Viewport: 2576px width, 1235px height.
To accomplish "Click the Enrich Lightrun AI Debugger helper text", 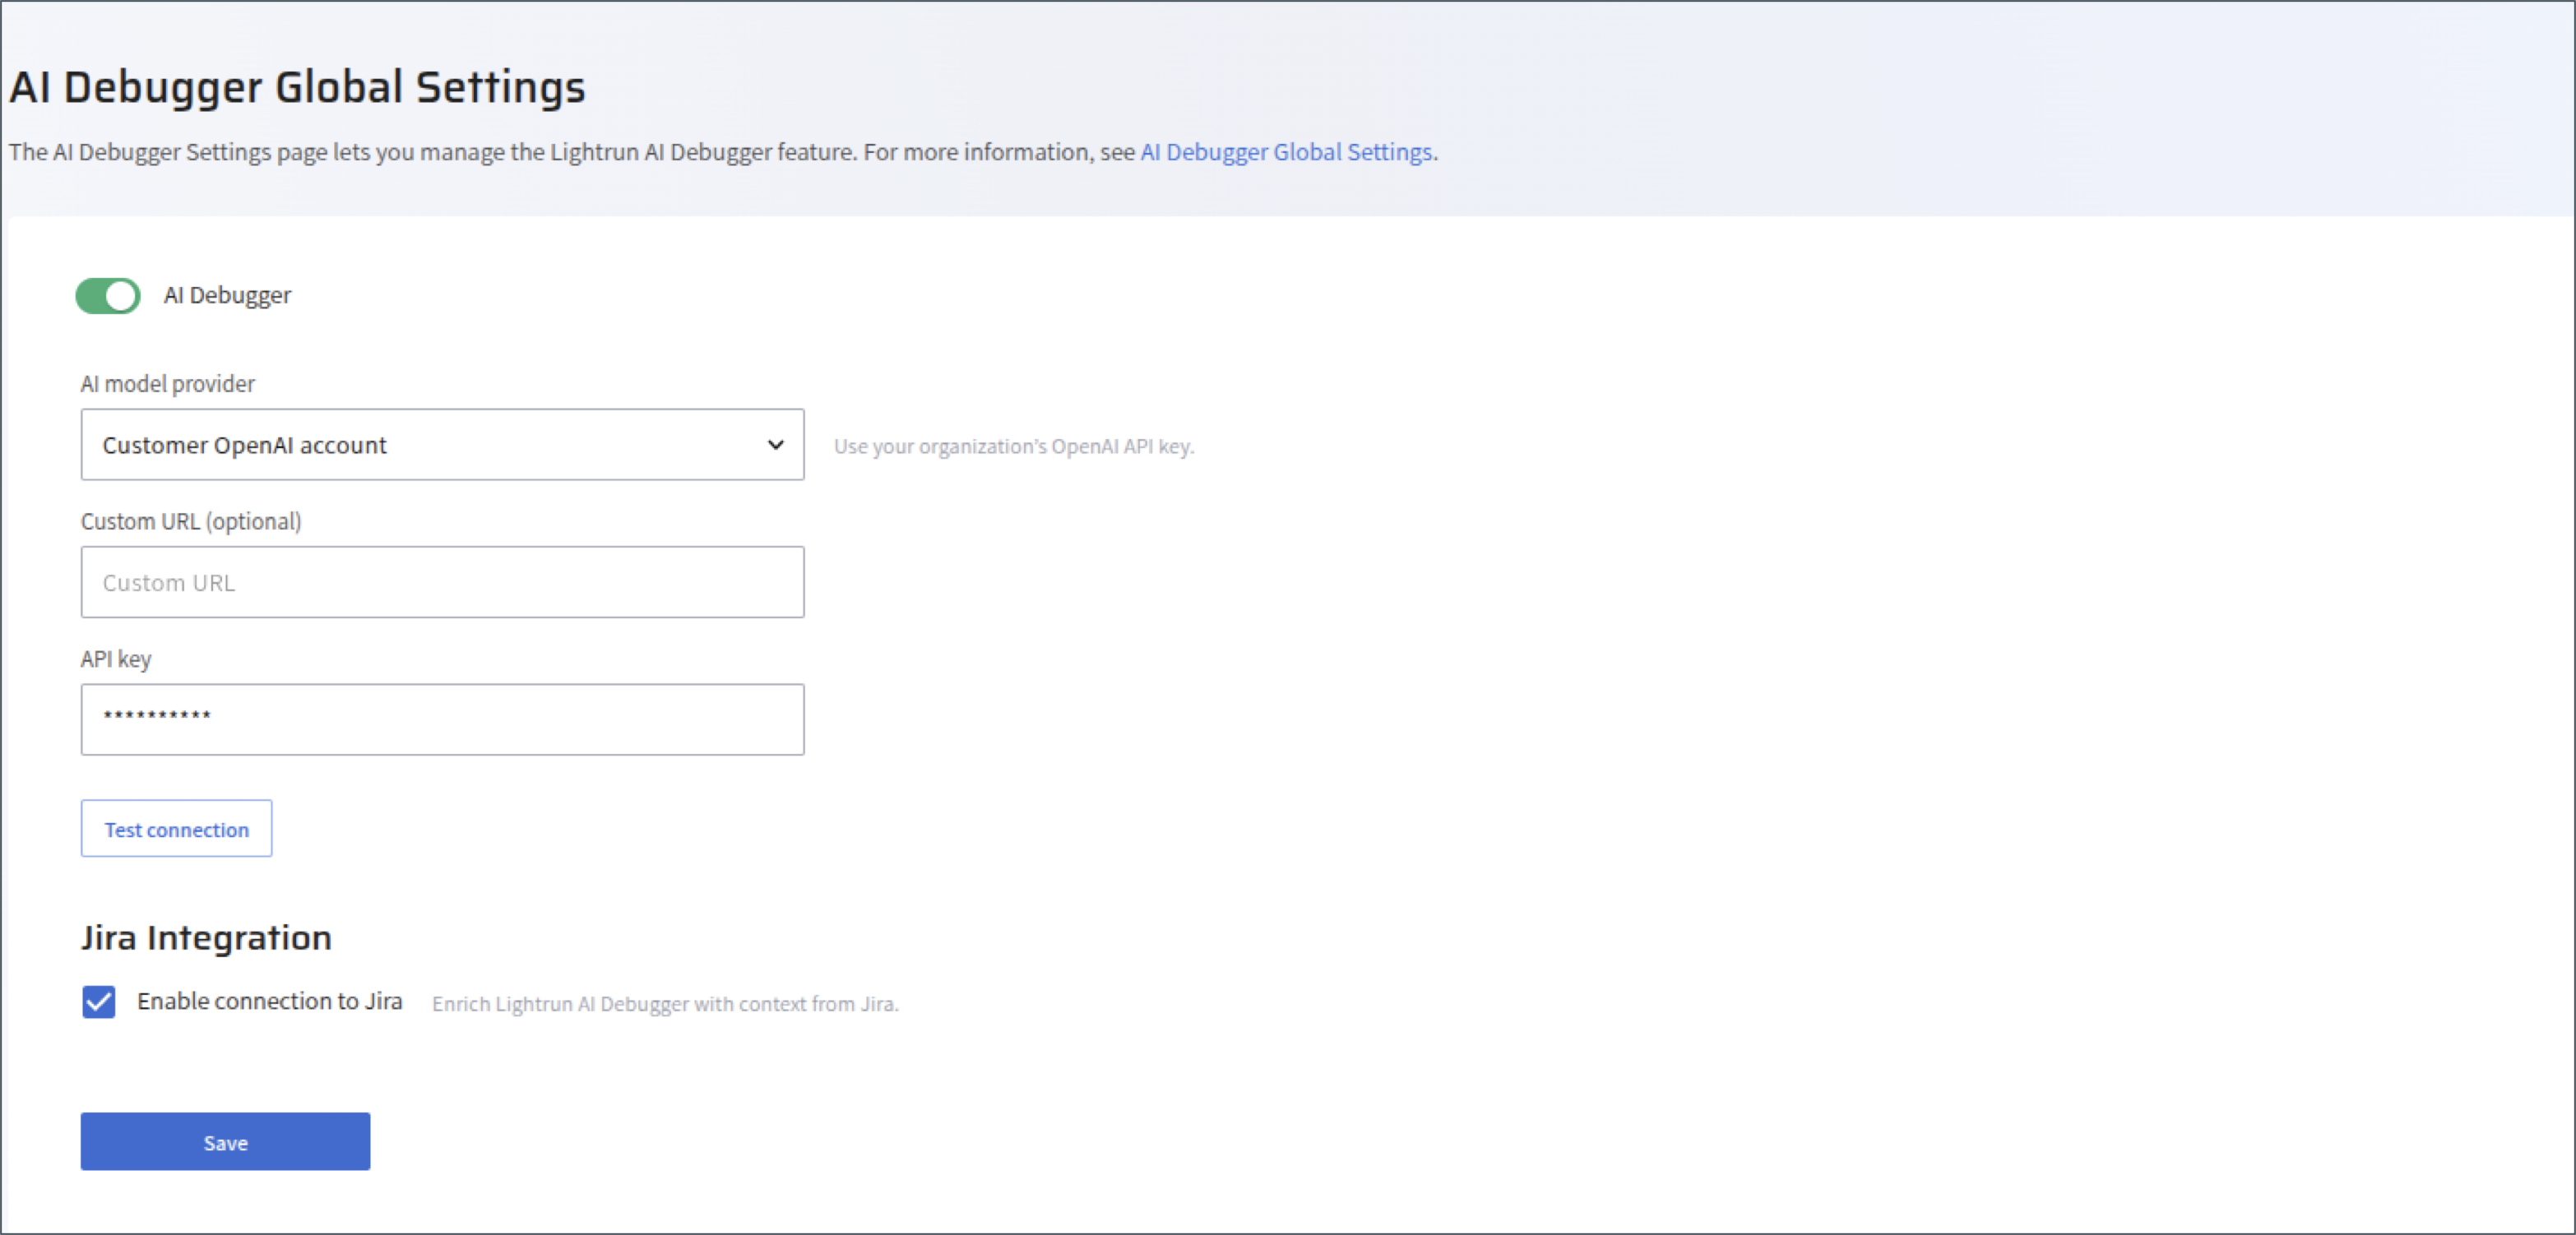I will coord(665,1004).
